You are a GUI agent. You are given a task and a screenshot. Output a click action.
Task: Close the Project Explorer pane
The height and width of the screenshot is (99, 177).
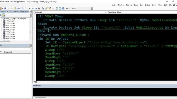coord(30,12)
